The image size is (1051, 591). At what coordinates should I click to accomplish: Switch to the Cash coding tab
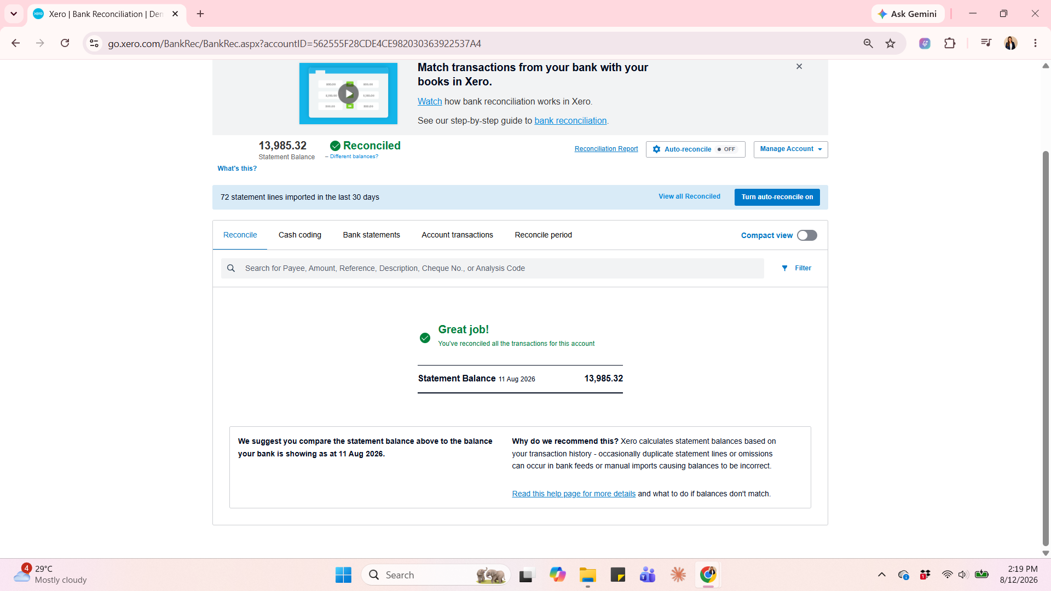[x=300, y=235]
